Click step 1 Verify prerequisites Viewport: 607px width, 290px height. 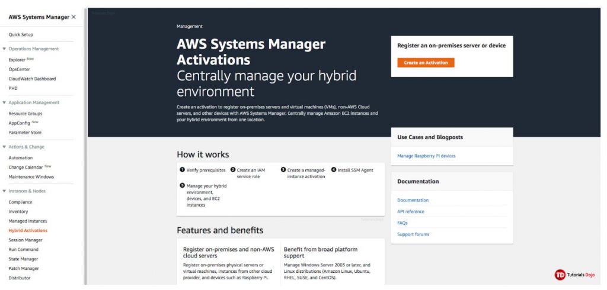[203, 170]
